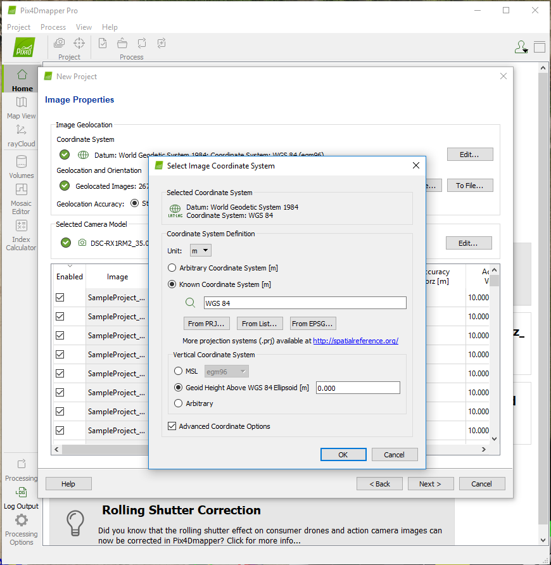Open the user account dropdown icon
551x565 pixels.
[x=521, y=47]
